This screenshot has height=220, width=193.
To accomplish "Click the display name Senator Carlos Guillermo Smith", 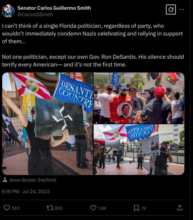I will coord(54,8).
